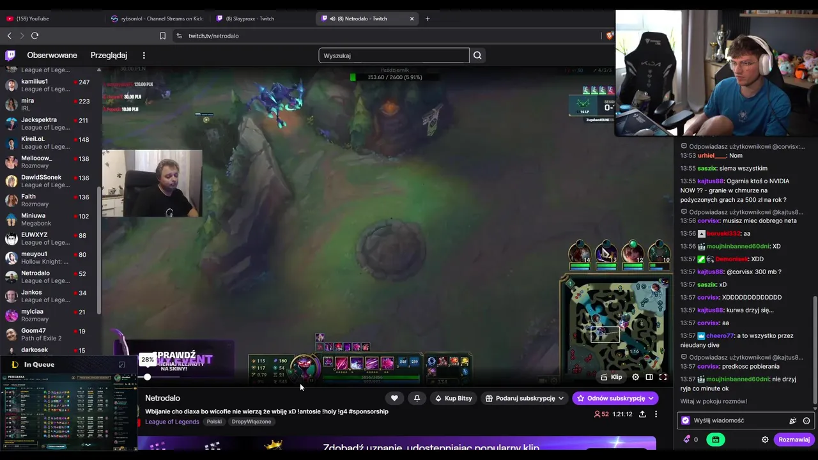The width and height of the screenshot is (818, 460).
Task: Go to Przeglądaj tab
Action: tap(109, 56)
